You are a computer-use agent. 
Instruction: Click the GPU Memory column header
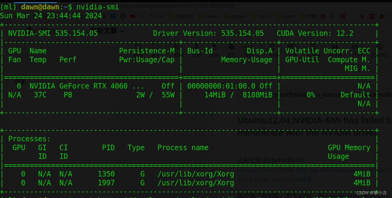[x=349, y=148]
